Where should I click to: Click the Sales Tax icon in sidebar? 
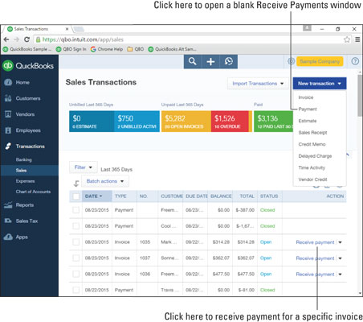(x=8, y=221)
